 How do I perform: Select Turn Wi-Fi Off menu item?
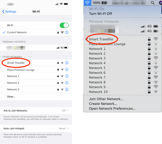(x=100, y=14)
